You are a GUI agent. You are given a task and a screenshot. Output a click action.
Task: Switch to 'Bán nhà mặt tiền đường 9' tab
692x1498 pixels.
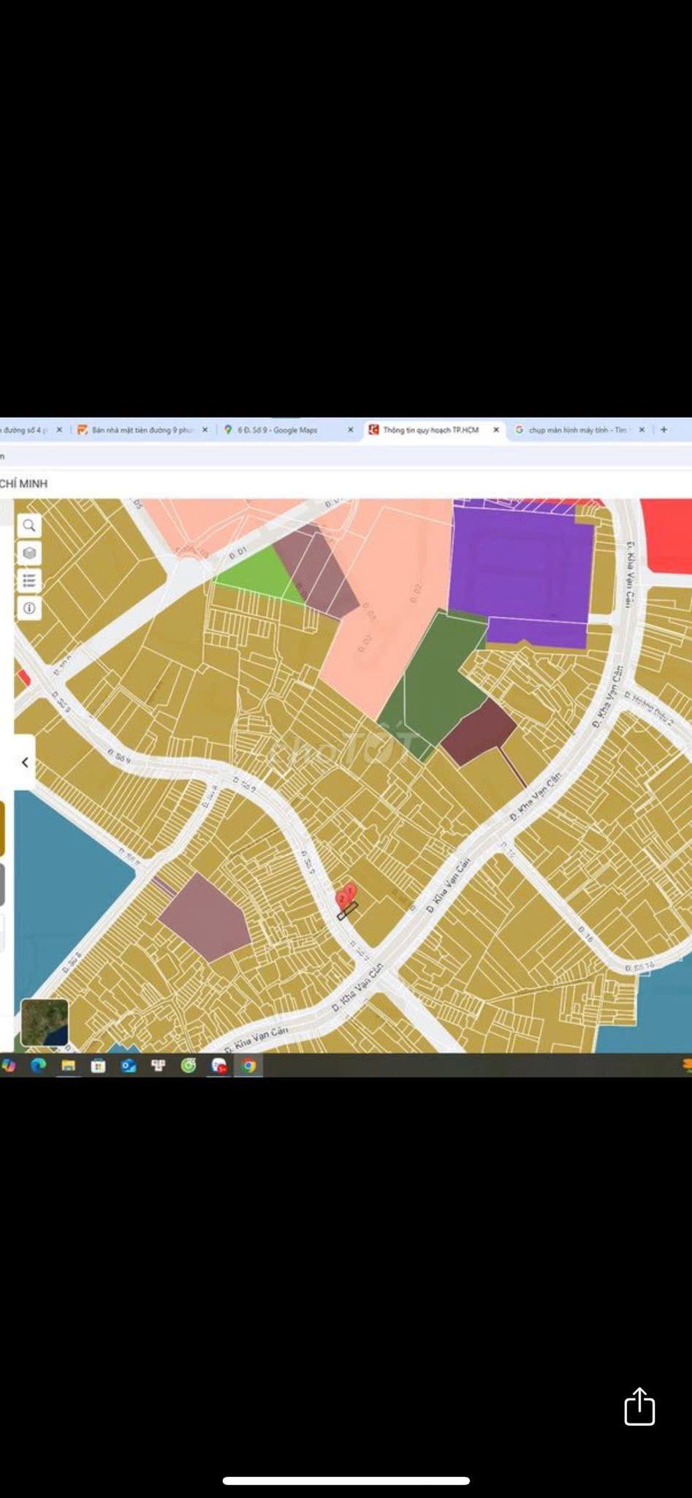click(139, 430)
